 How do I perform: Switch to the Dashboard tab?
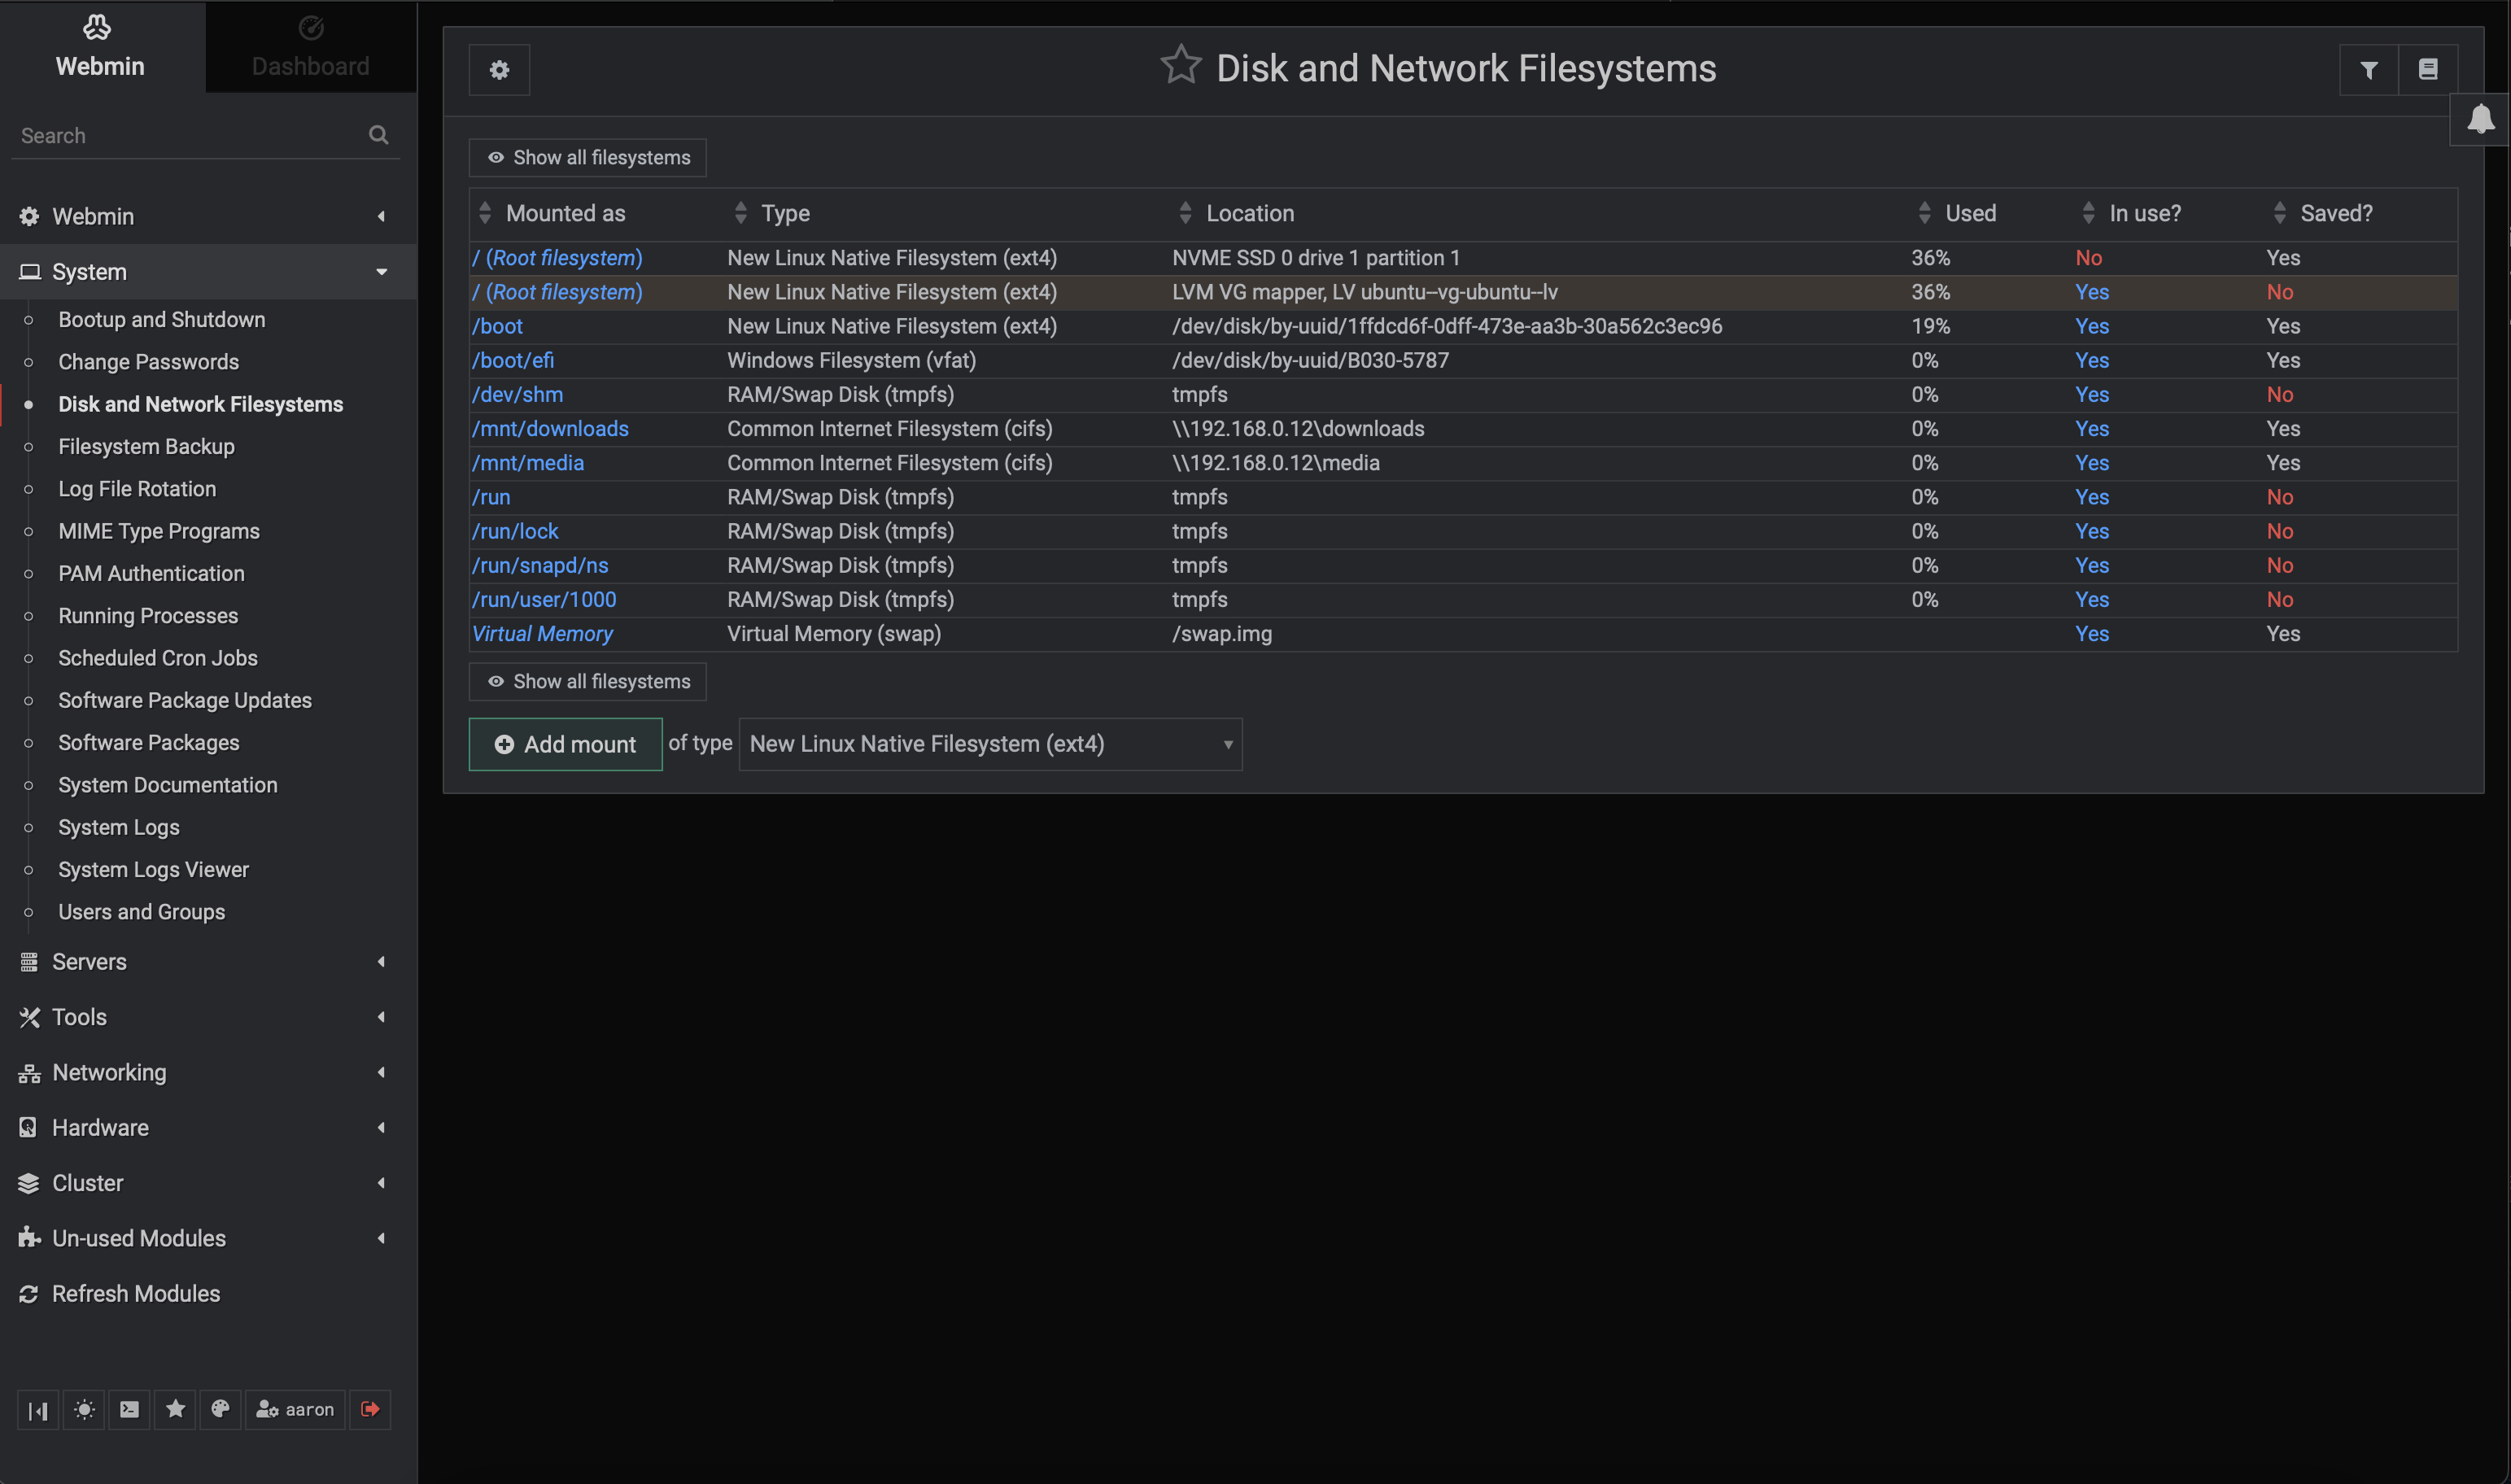point(310,48)
